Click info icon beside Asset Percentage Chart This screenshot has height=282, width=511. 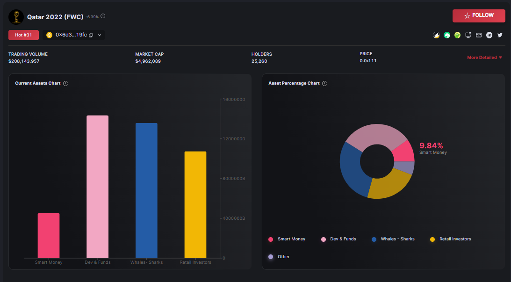point(324,83)
